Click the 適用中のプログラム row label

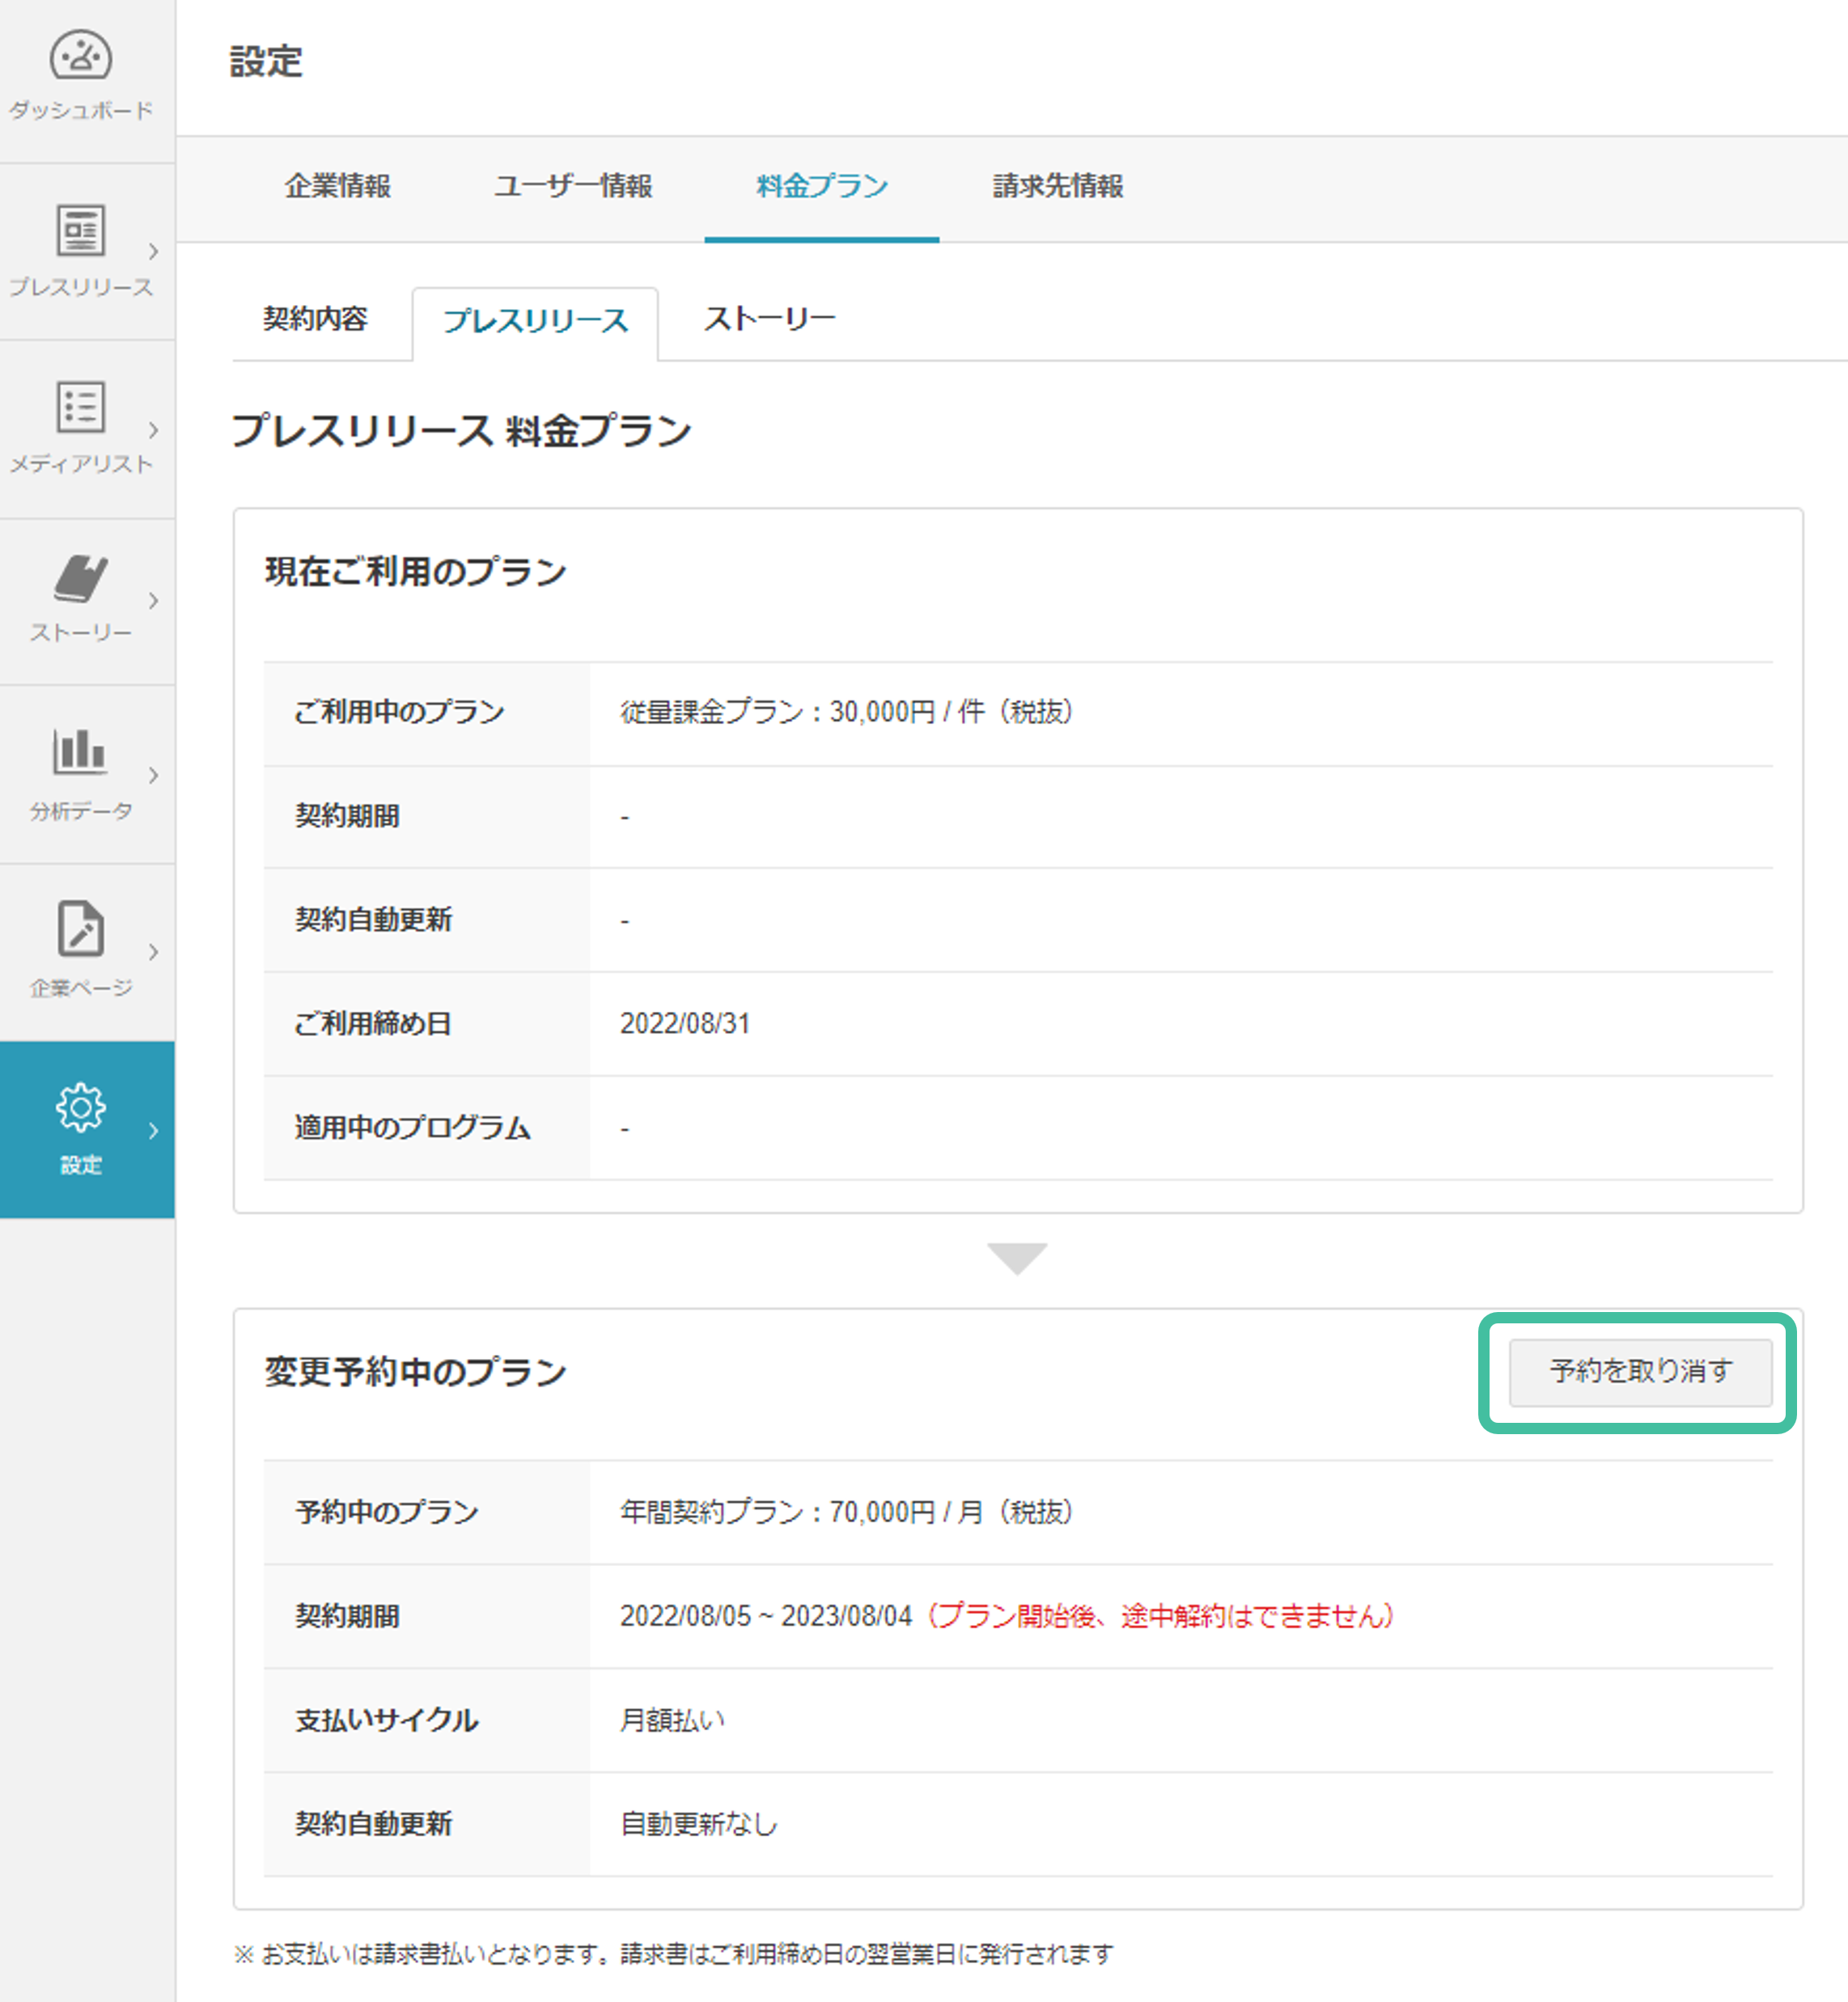pos(412,1128)
